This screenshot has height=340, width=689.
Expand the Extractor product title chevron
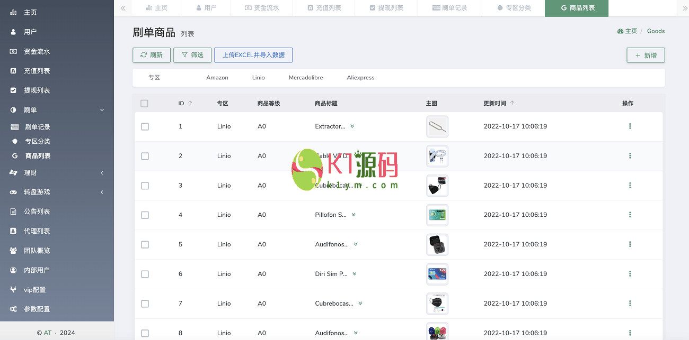tap(352, 126)
